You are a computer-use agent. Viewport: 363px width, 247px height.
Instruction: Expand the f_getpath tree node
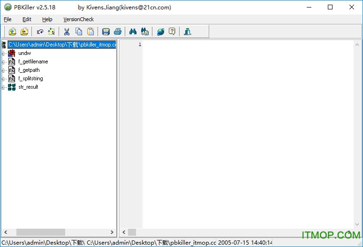pos(3,70)
